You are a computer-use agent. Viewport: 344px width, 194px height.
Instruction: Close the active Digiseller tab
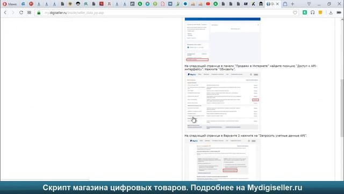(277, 4)
